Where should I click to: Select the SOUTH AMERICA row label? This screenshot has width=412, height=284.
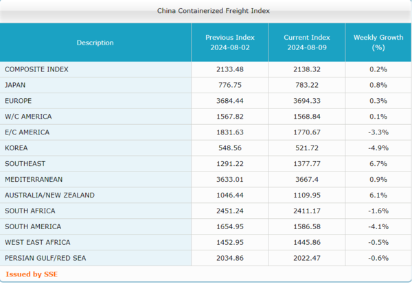(32, 226)
